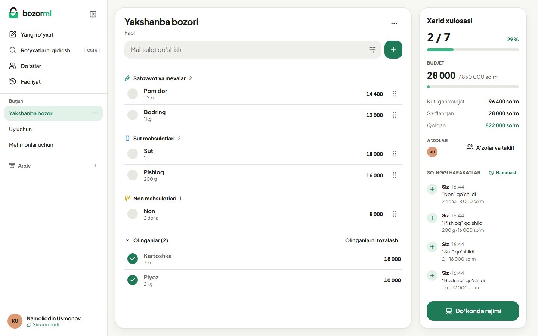538x336 pixels.
Task: Grab the Non row drag handle
Action: point(394,214)
